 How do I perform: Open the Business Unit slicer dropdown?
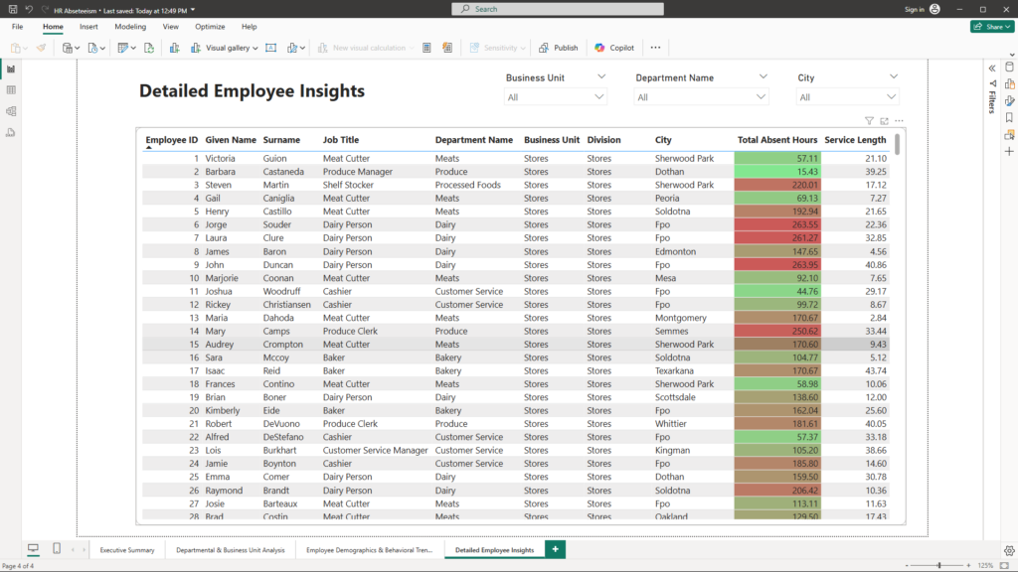pyautogui.click(x=599, y=97)
